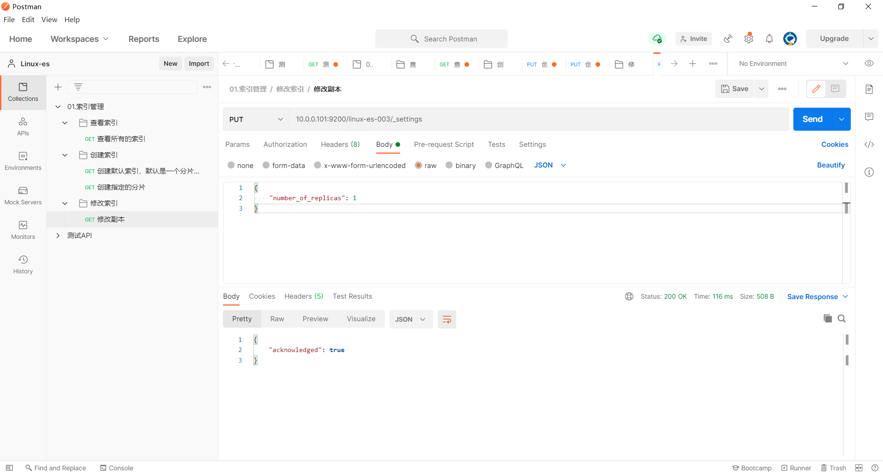Click the plus icon to create a collection

pos(58,87)
